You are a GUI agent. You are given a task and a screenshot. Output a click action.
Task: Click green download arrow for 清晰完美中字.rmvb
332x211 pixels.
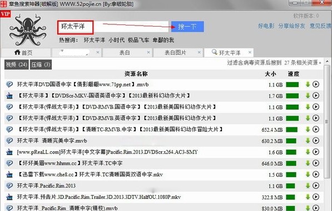[x=308, y=140]
